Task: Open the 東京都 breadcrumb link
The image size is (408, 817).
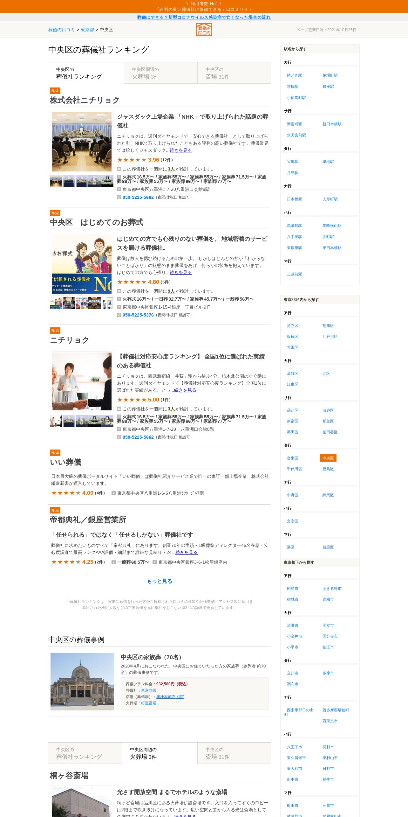Action: [x=87, y=30]
